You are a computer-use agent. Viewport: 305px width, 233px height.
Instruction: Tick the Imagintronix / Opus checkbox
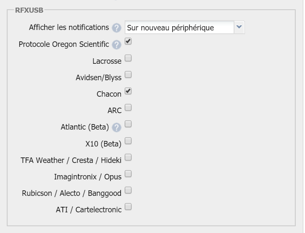[128, 174]
